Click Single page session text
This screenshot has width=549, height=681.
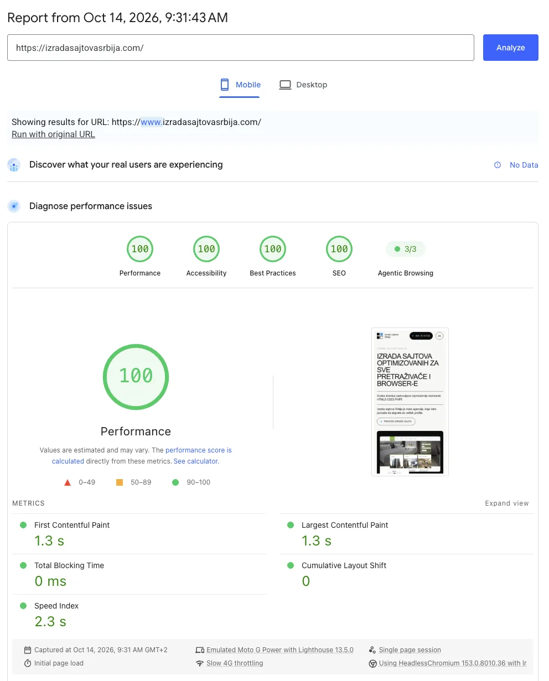click(410, 650)
